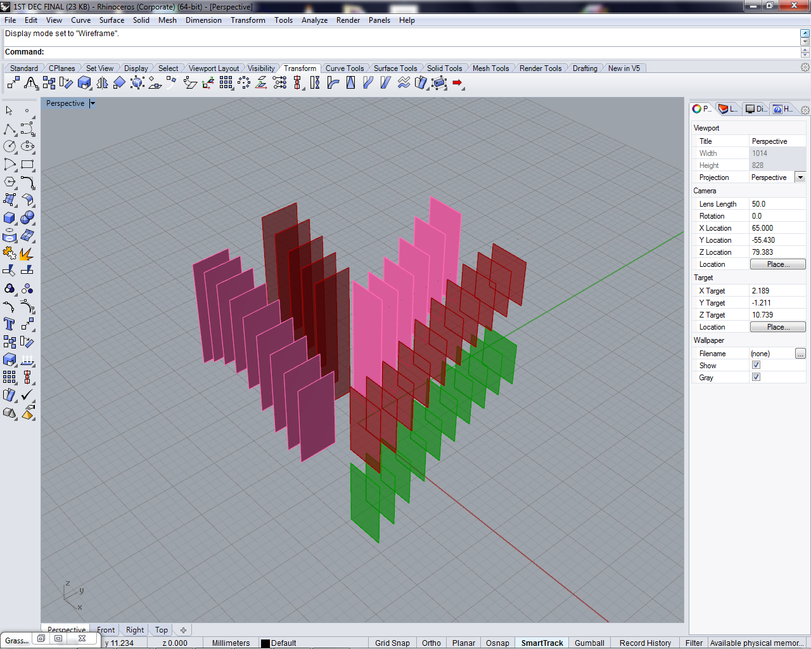This screenshot has height=649, width=811.
Task: Disable the Gray wallpaper checkbox
Action: (x=756, y=376)
